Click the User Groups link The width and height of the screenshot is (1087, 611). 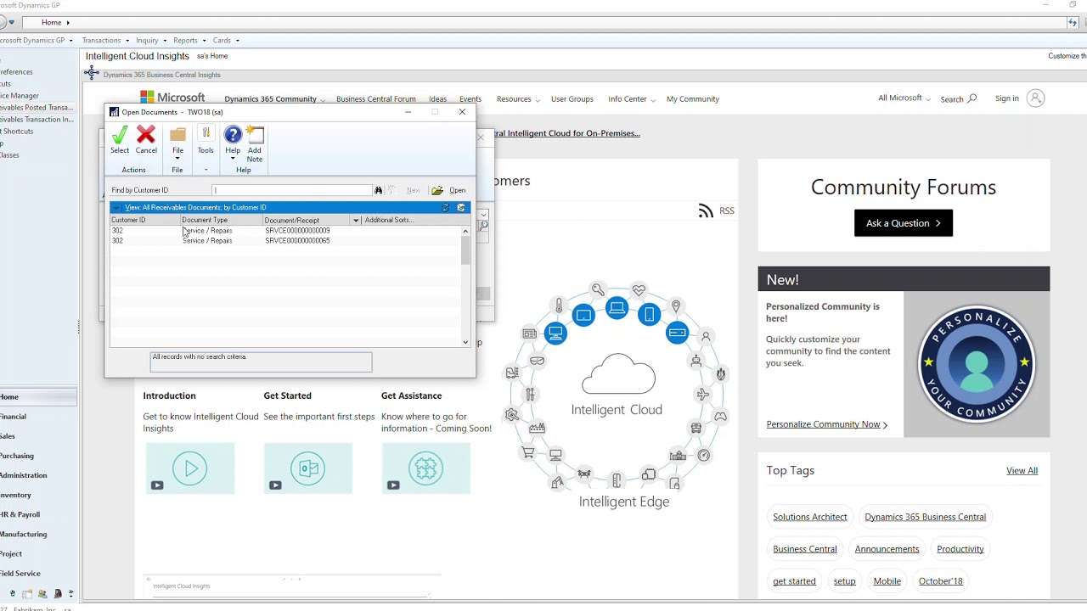(x=572, y=99)
